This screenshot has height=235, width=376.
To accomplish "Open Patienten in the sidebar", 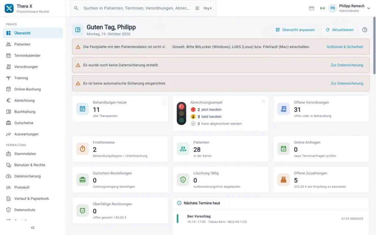I will tap(33, 44).
